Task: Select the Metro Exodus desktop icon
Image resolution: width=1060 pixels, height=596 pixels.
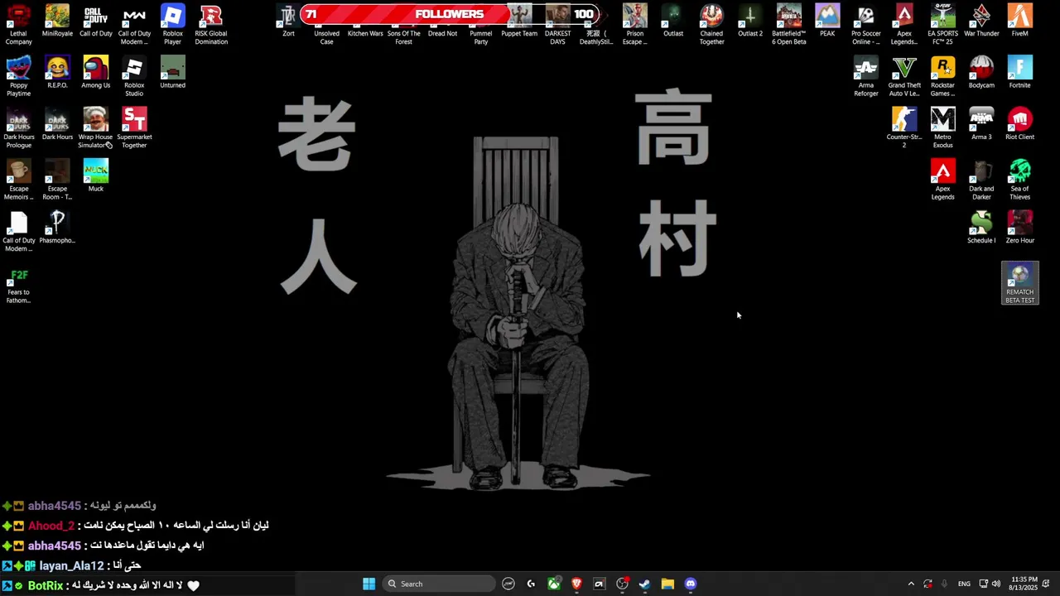Action: point(942,127)
